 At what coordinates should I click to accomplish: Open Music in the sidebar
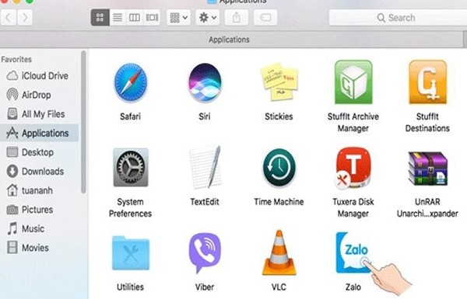40,228
